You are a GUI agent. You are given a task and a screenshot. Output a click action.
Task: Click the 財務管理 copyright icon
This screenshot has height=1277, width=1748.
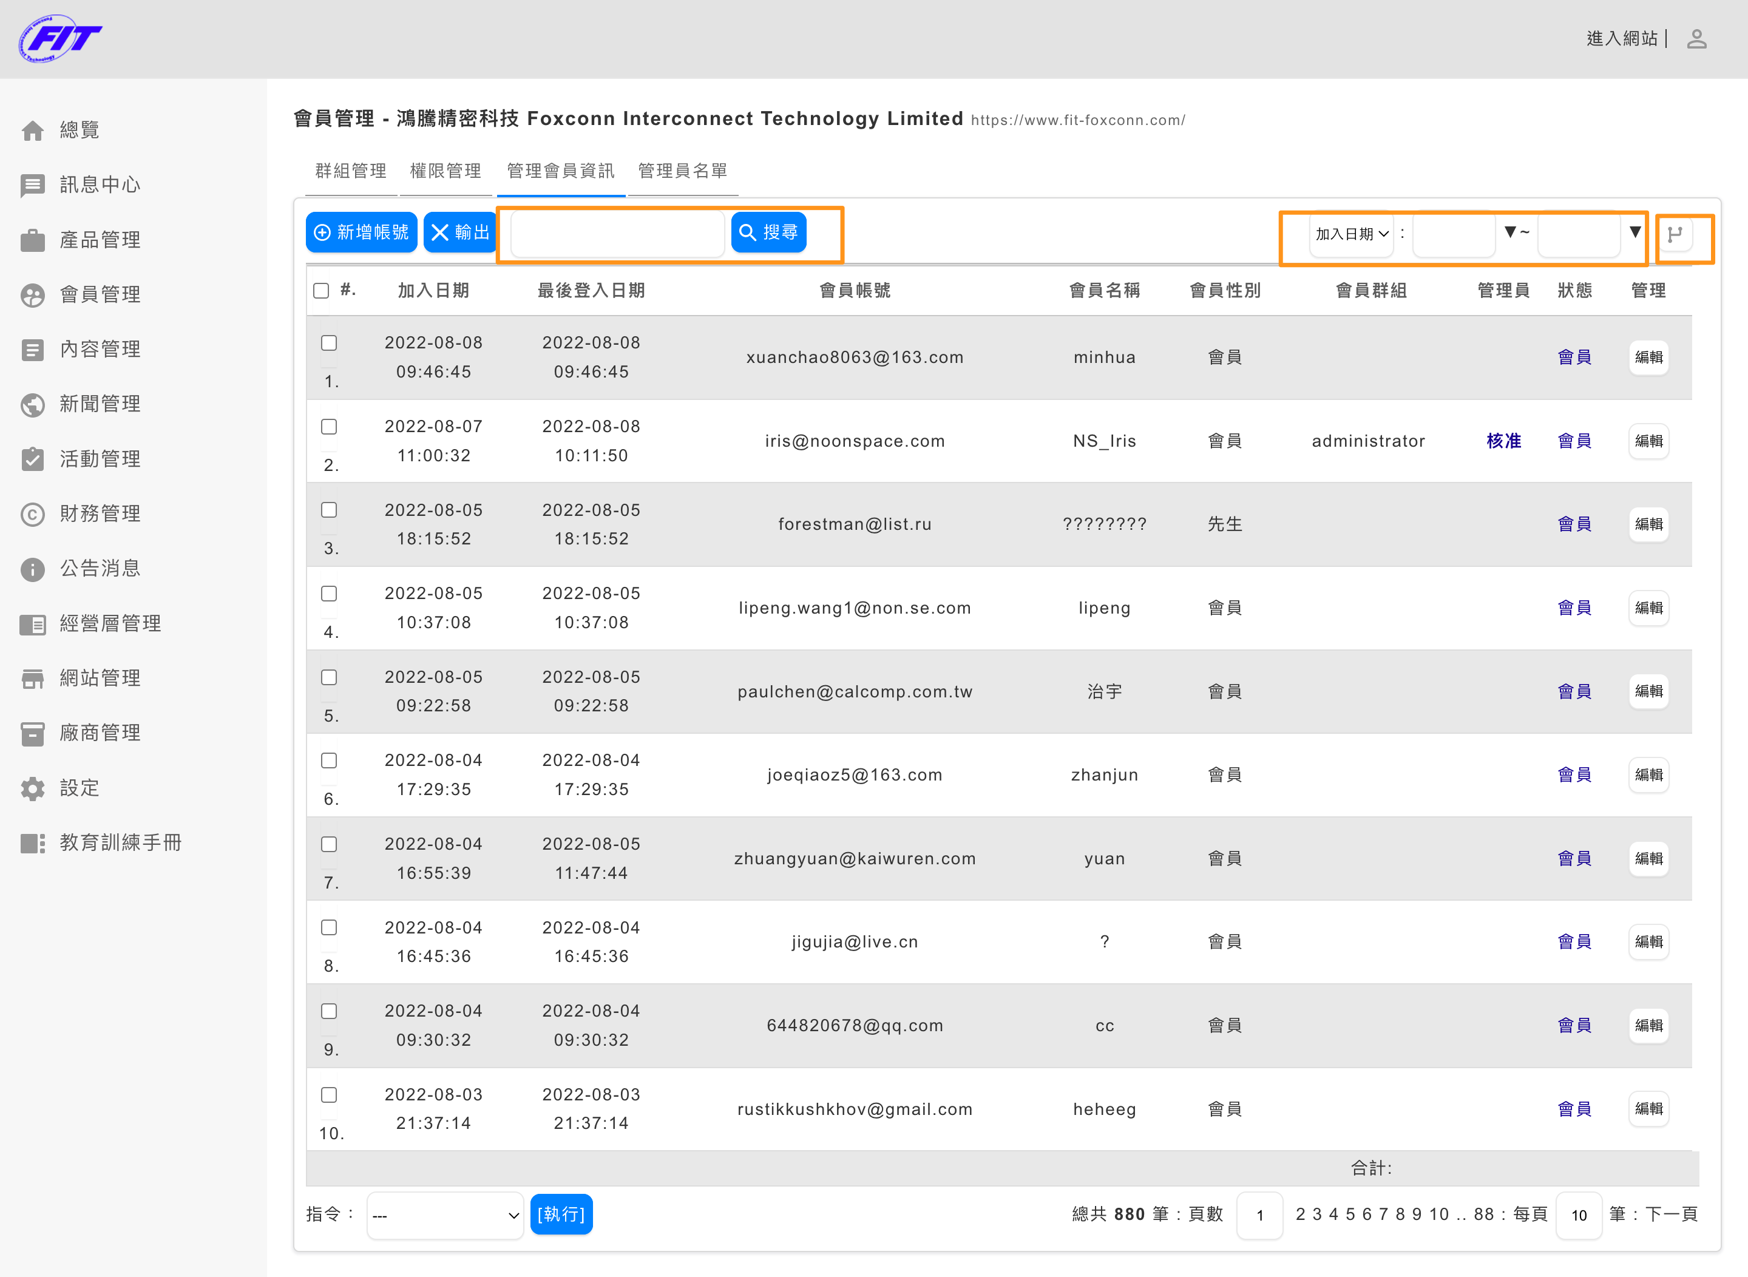pos(32,514)
